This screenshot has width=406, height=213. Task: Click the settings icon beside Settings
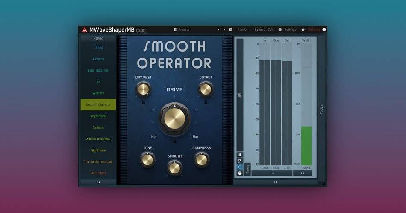280,29
